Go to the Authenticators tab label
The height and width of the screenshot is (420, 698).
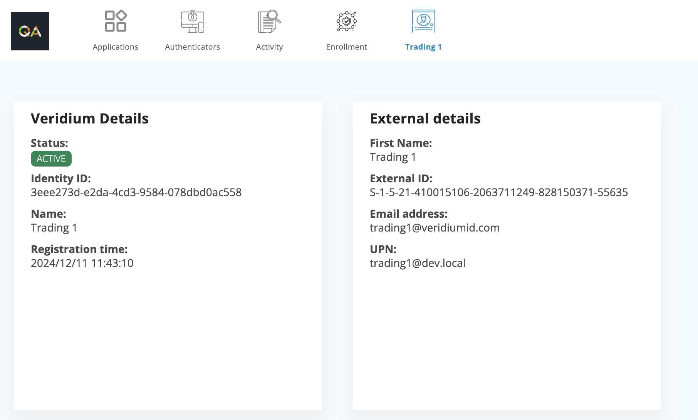click(x=192, y=47)
